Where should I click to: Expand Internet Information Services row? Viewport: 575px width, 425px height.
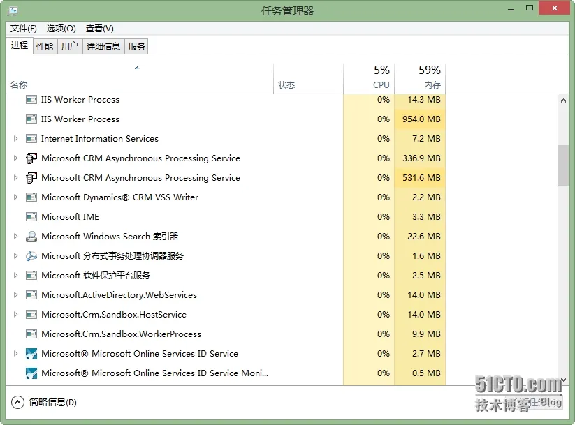coord(15,138)
